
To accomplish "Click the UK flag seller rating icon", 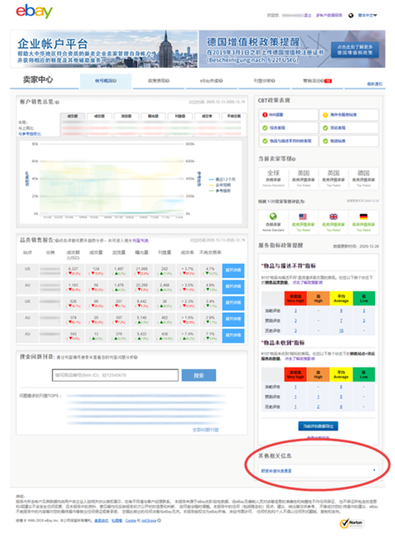I will [334, 216].
